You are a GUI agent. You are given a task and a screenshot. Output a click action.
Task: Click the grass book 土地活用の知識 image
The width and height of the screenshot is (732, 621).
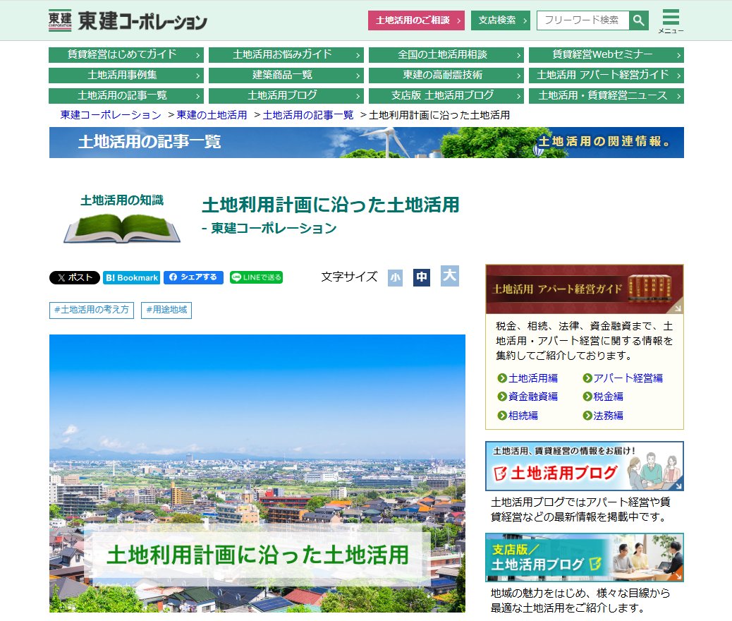pyautogui.click(x=122, y=219)
